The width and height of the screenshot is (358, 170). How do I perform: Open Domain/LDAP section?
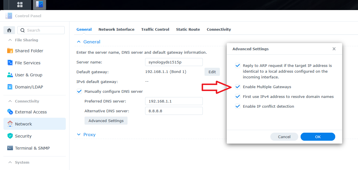[29, 87]
